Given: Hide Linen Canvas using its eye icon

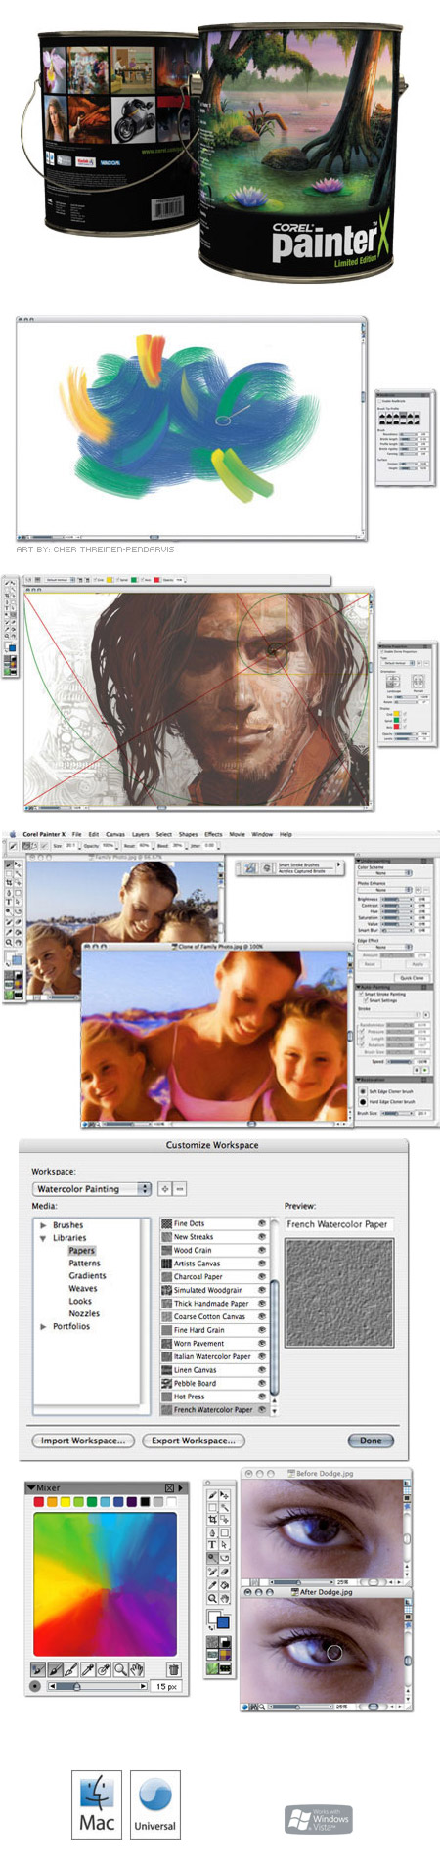Looking at the screenshot, I should tap(261, 1369).
